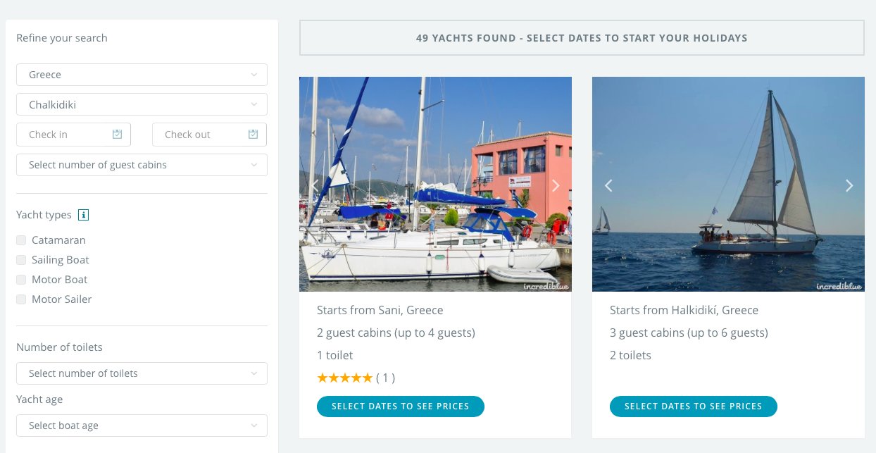Screen dimensions: 876x453
Task: Open the Greece country dropdown
Action: (x=142, y=75)
